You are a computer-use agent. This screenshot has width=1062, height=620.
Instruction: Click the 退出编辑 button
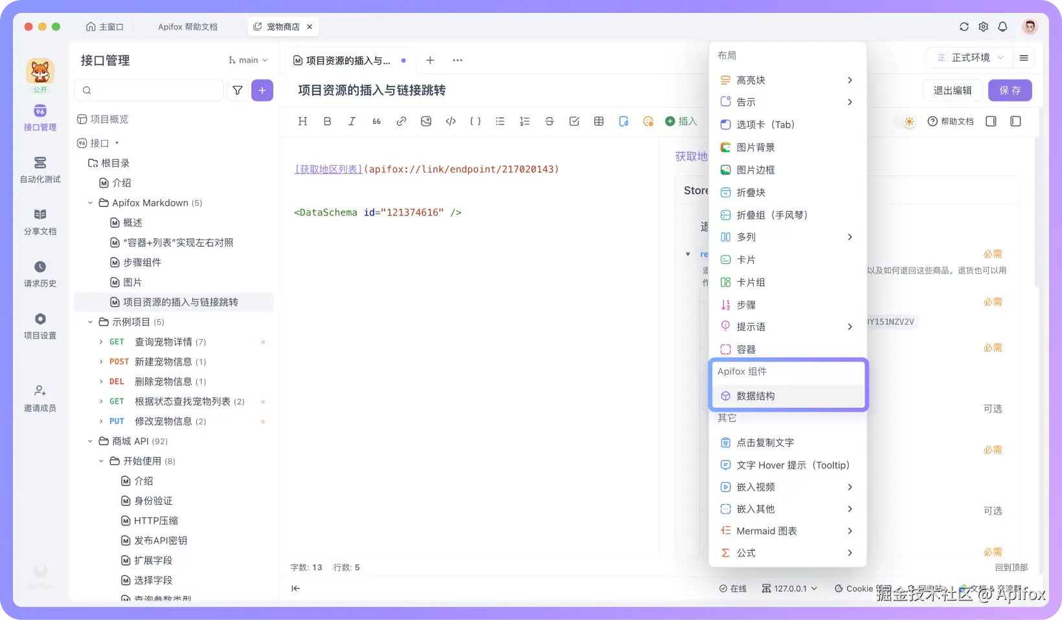(x=952, y=91)
